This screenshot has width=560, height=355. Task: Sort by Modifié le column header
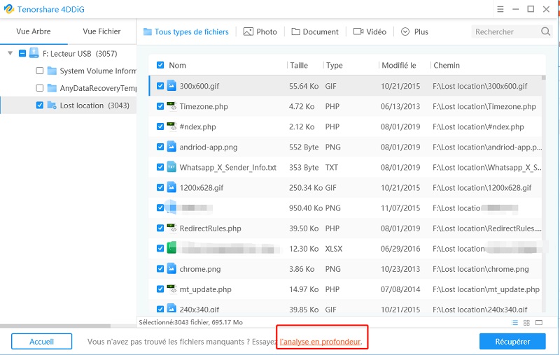[x=399, y=65]
